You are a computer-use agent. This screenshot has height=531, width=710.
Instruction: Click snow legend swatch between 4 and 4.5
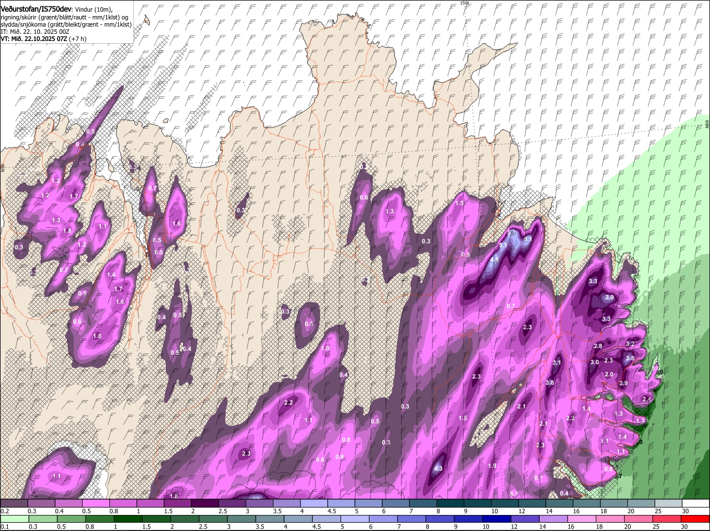314,503
